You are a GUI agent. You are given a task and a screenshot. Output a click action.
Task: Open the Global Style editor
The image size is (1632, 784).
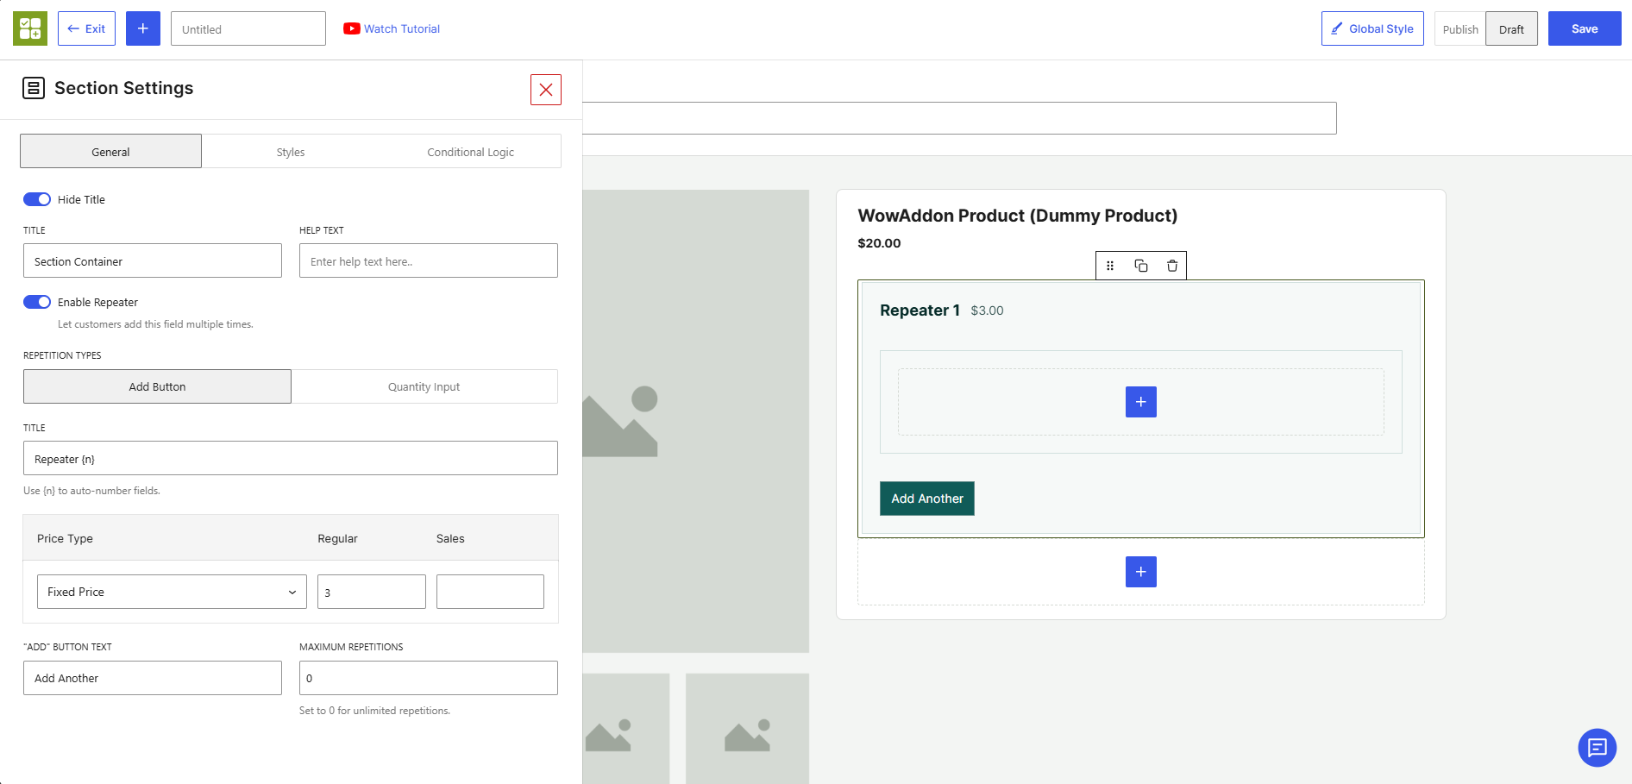point(1372,28)
